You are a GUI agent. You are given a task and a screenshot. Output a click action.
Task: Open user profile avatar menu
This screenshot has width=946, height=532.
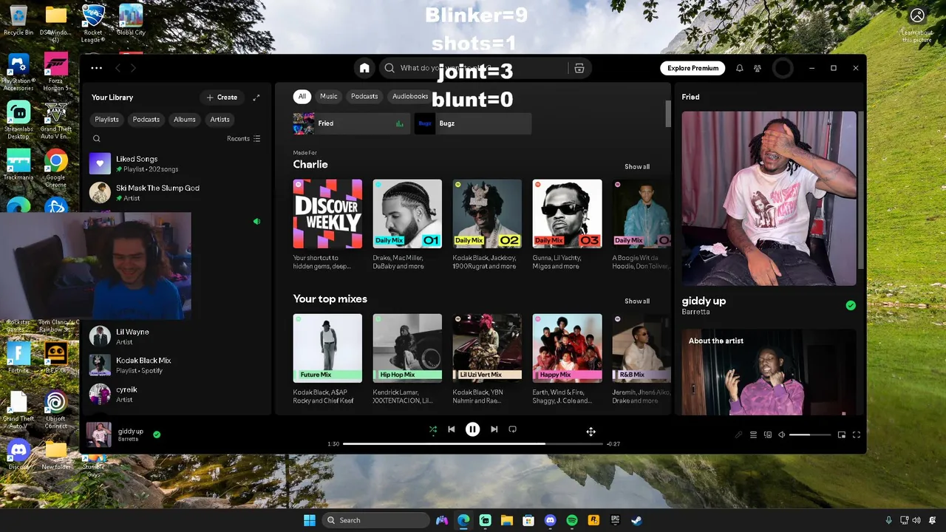point(783,68)
